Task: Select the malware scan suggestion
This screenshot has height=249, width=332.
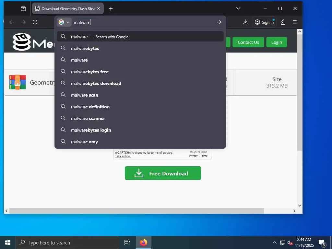Action: tap(140, 95)
